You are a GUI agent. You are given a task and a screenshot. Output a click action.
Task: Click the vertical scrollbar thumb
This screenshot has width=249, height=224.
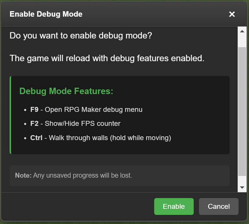click(242, 111)
